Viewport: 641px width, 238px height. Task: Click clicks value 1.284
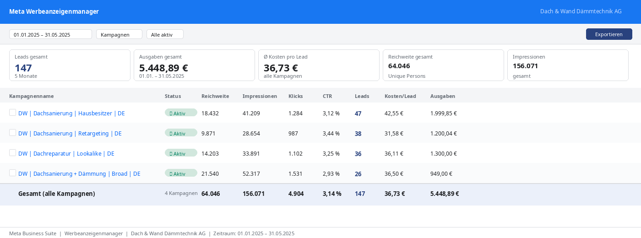point(295,114)
